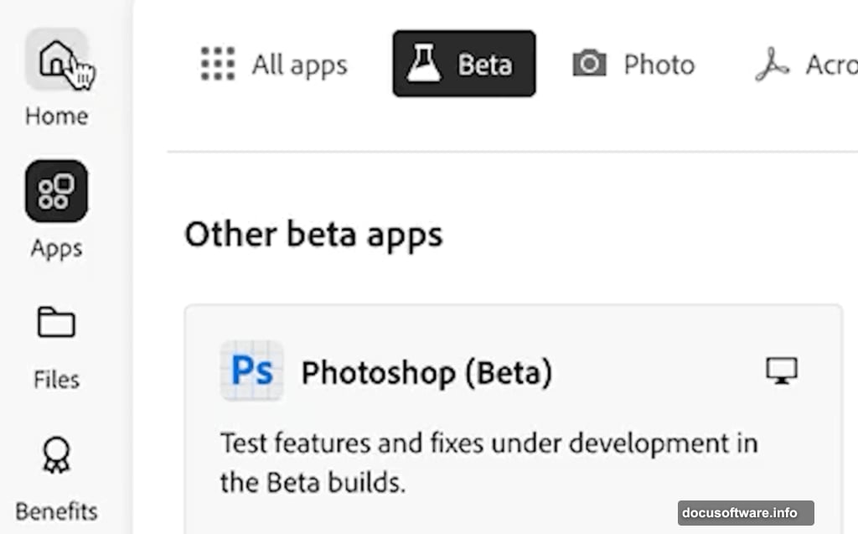This screenshot has width=858, height=534.
Task: Click the Other beta apps heading
Action: [x=313, y=235]
